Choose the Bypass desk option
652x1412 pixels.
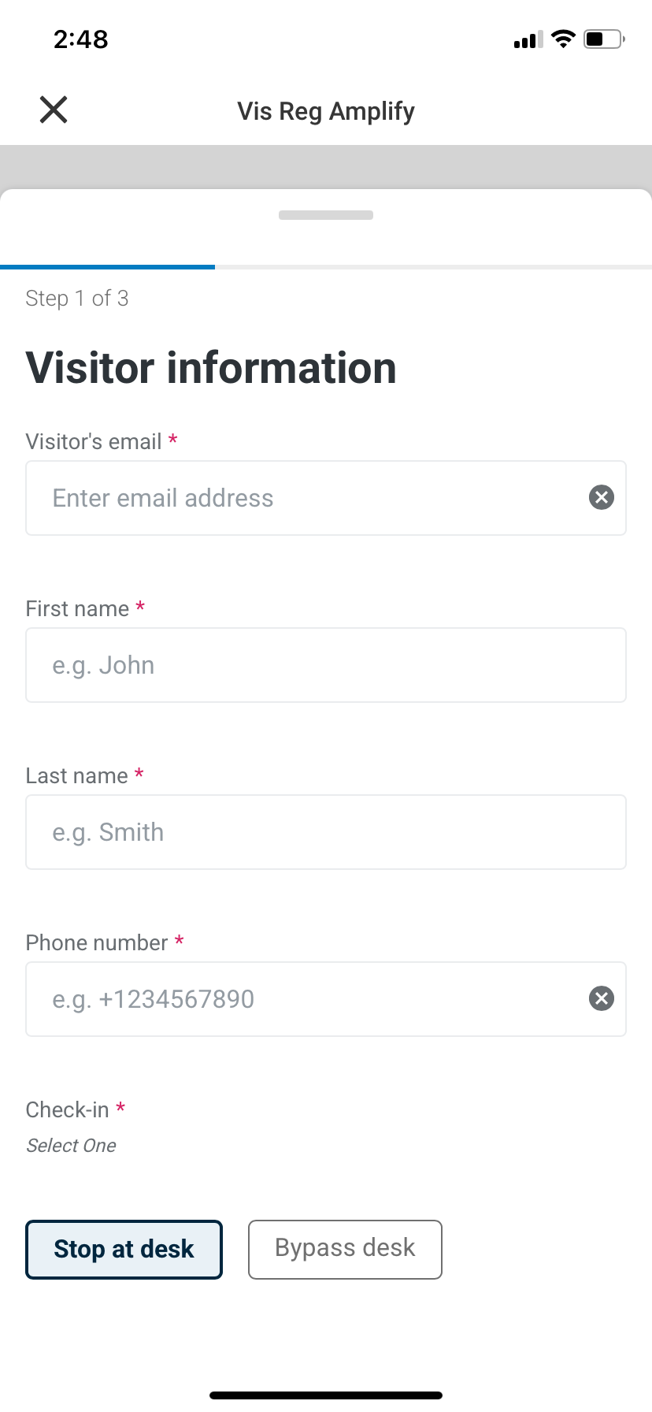pyautogui.click(x=345, y=1249)
